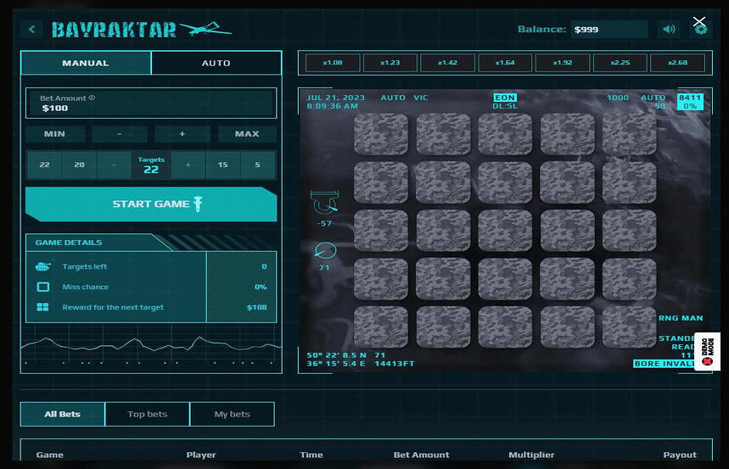Reveal the top-left camouflage tile
The width and height of the screenshot is (729, 469).
[x=381, y=134]
